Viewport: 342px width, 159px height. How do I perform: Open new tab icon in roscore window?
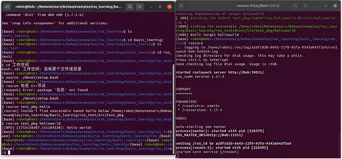click(x=181, y=6)
